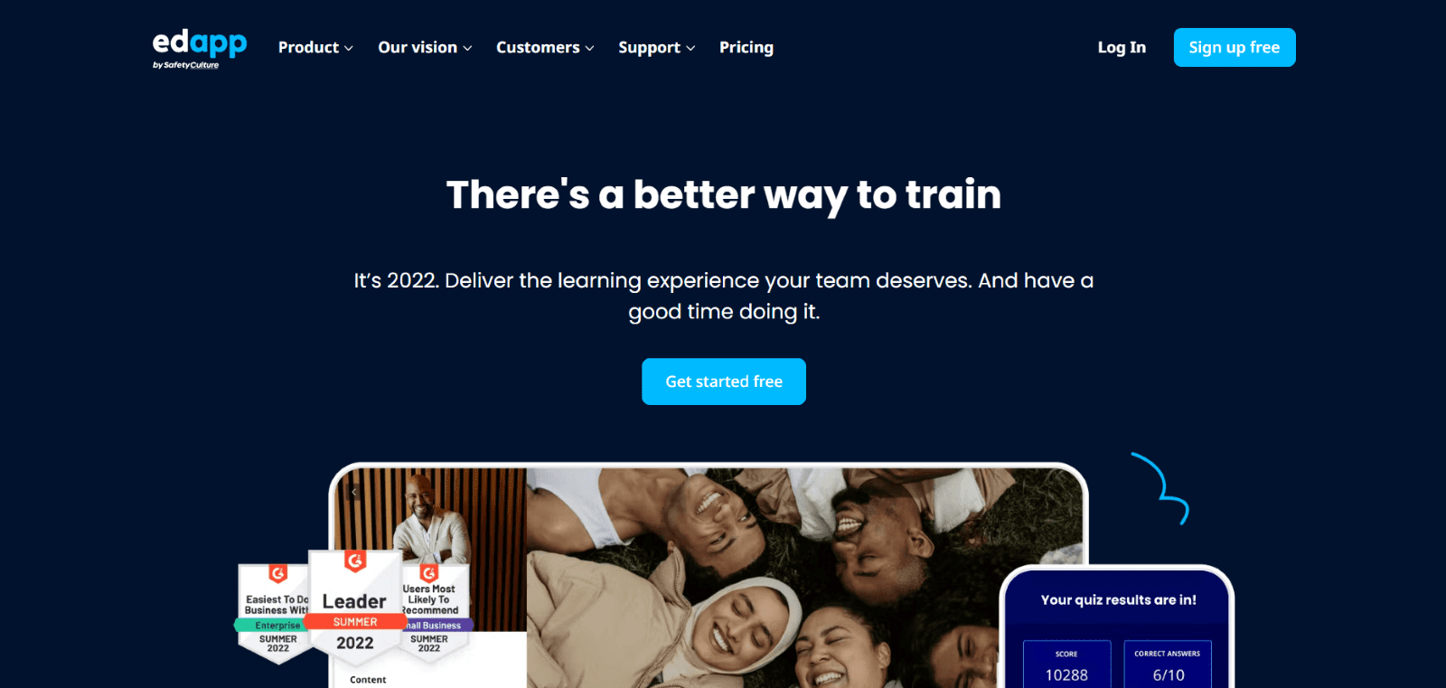Click the Sign up free button
This screenshot has width=1446, height=688.
pos(1235,47)
